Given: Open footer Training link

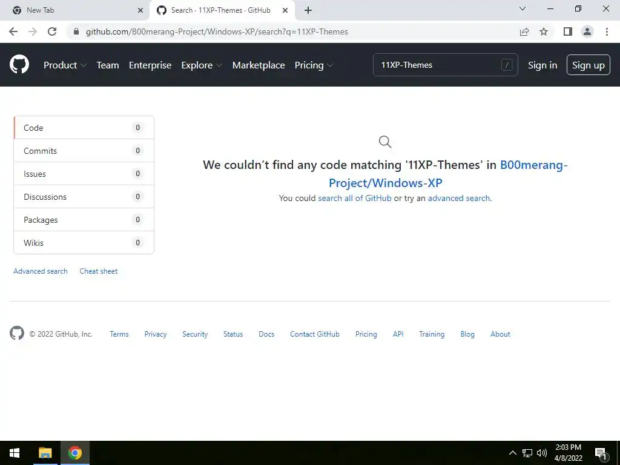Looking at the screenshot, I should [432, 334].
